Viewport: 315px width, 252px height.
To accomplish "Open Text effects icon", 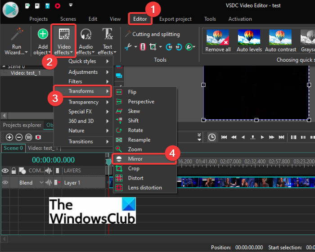I will (108, 34).
